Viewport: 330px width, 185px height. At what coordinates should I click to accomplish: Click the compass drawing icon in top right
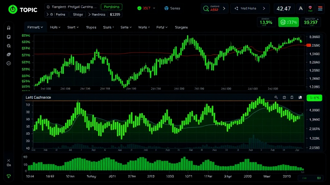click(301, 8)
